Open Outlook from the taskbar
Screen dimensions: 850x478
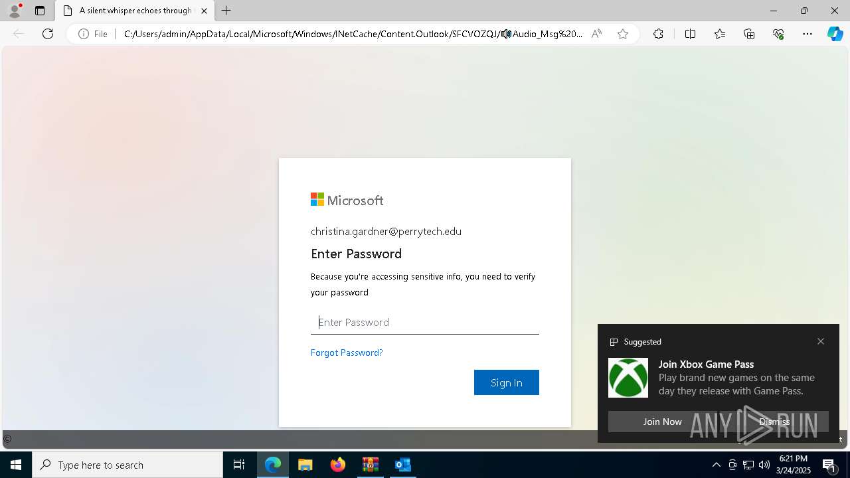(x=403, y=465)
